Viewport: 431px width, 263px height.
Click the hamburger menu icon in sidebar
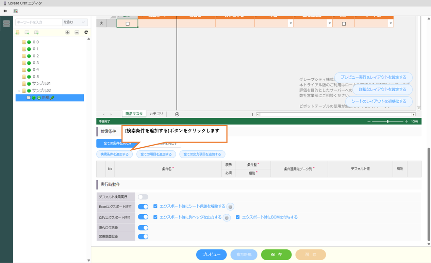coord(6,23)
